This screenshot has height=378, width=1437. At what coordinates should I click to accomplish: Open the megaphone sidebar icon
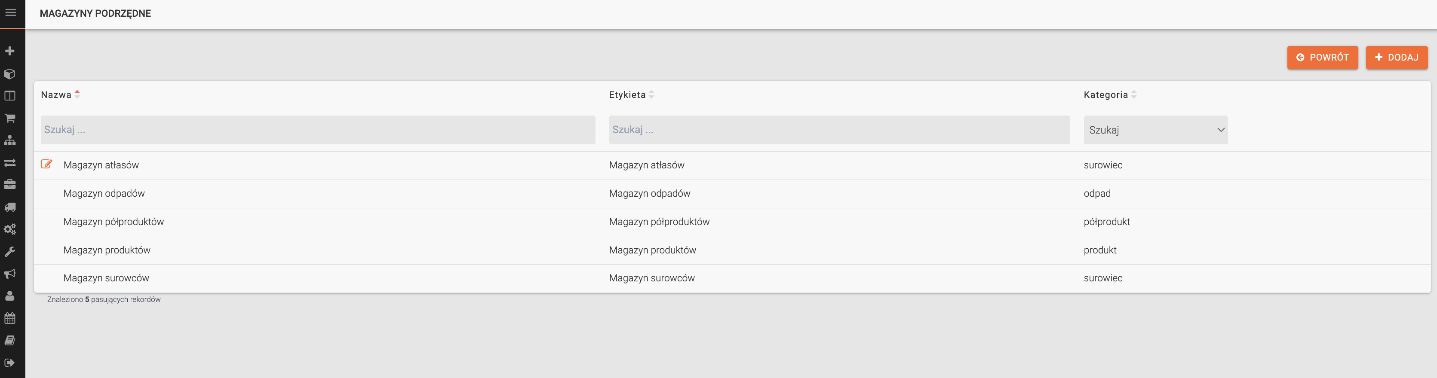point(10,274)
